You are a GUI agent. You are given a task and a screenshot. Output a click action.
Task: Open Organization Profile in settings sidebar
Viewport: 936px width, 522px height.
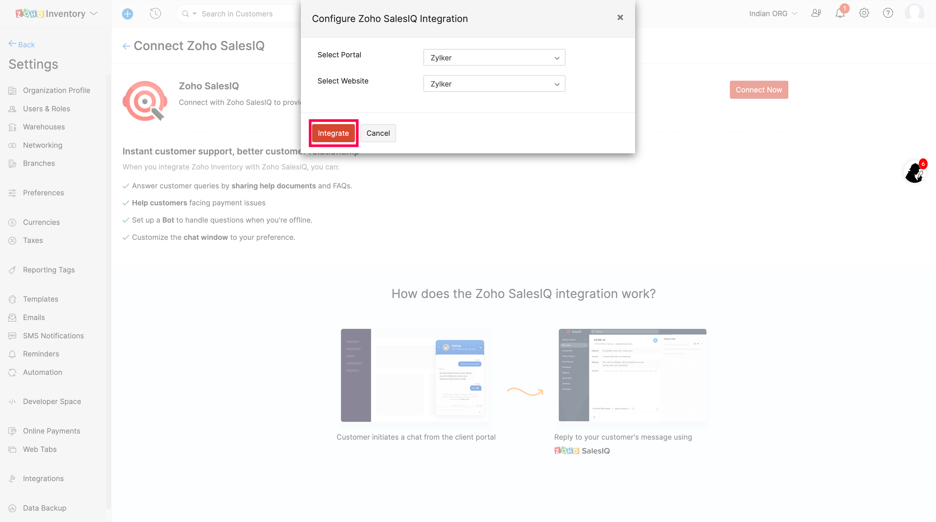56,90
